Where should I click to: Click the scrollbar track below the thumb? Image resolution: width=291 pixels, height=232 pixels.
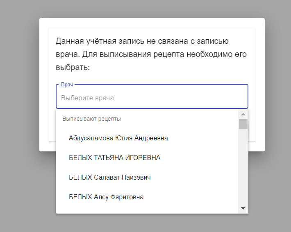point(243,167)
